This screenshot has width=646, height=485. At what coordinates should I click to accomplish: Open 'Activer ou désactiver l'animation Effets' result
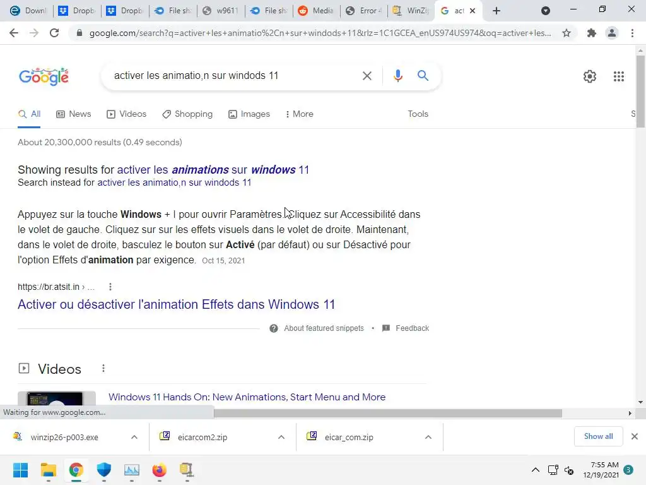tap(177, 304)
